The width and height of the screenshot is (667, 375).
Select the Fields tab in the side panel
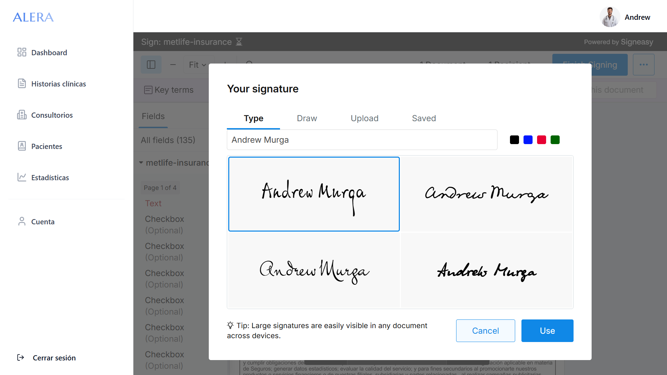(153, 116)
